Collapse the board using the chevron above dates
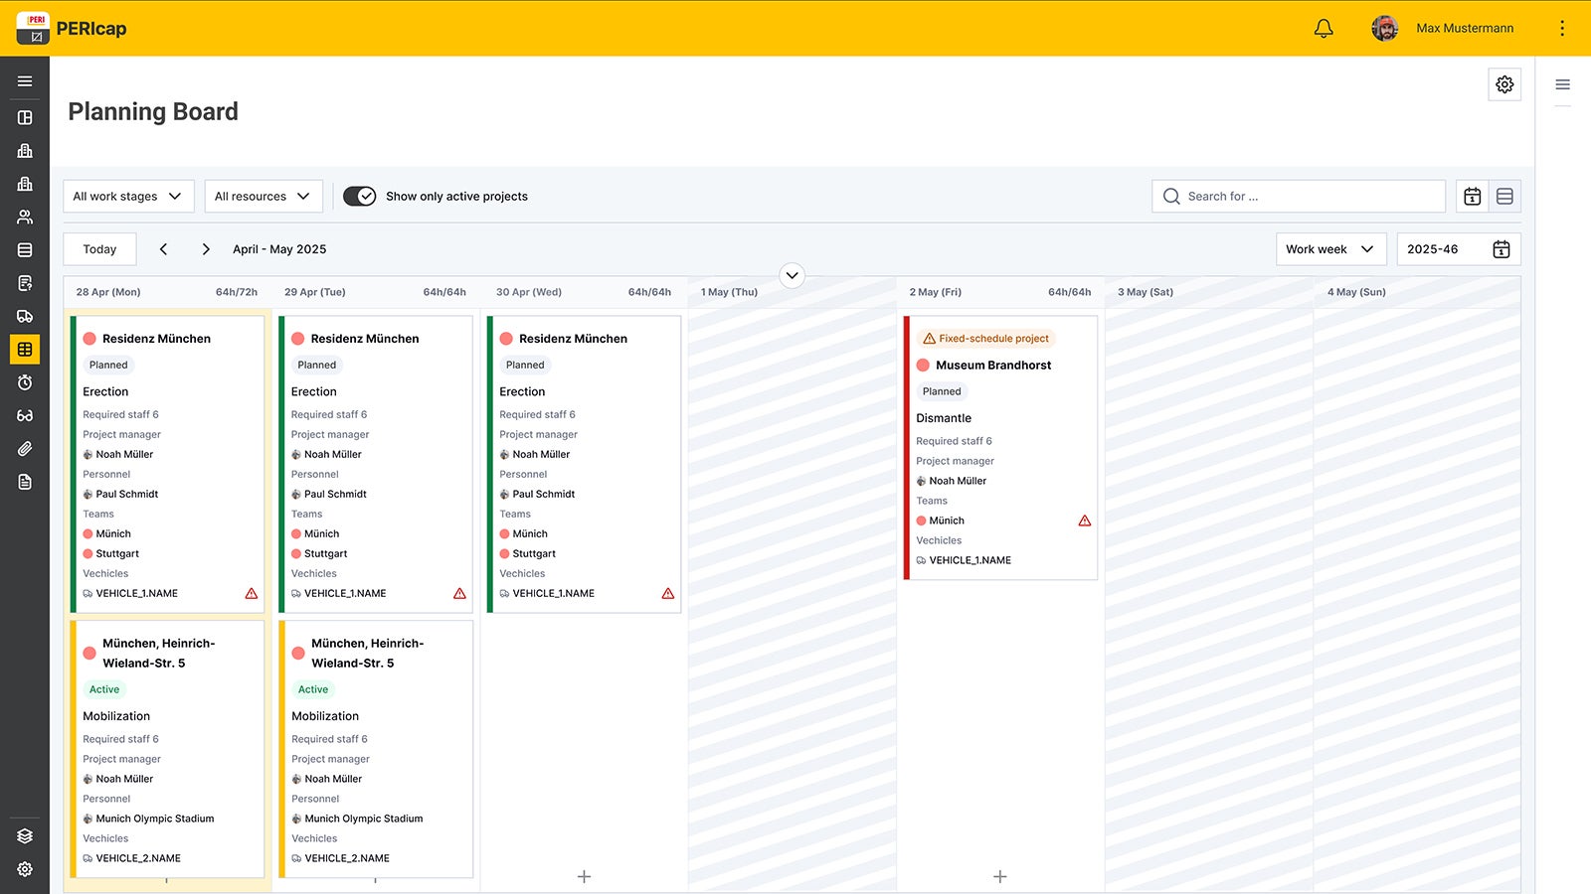The image size is (1591, 894). click(792, 275)
